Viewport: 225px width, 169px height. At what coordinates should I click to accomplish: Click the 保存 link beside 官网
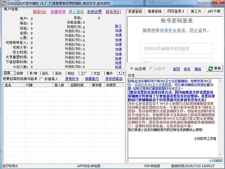click(x=187, y=69)
